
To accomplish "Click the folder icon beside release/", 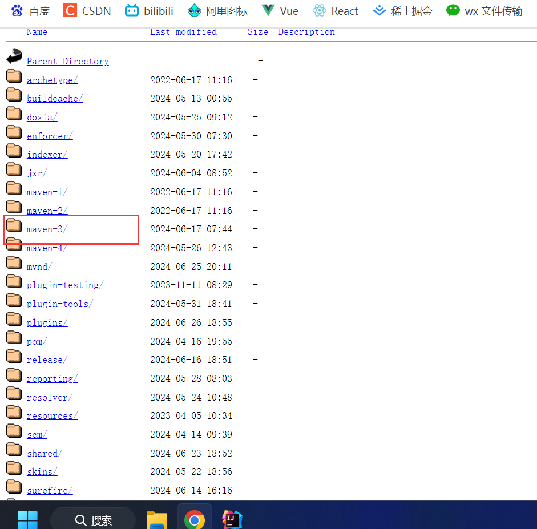I will coord(14,356).
